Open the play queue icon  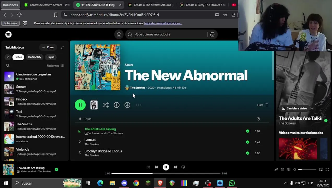tap(282, 170)
